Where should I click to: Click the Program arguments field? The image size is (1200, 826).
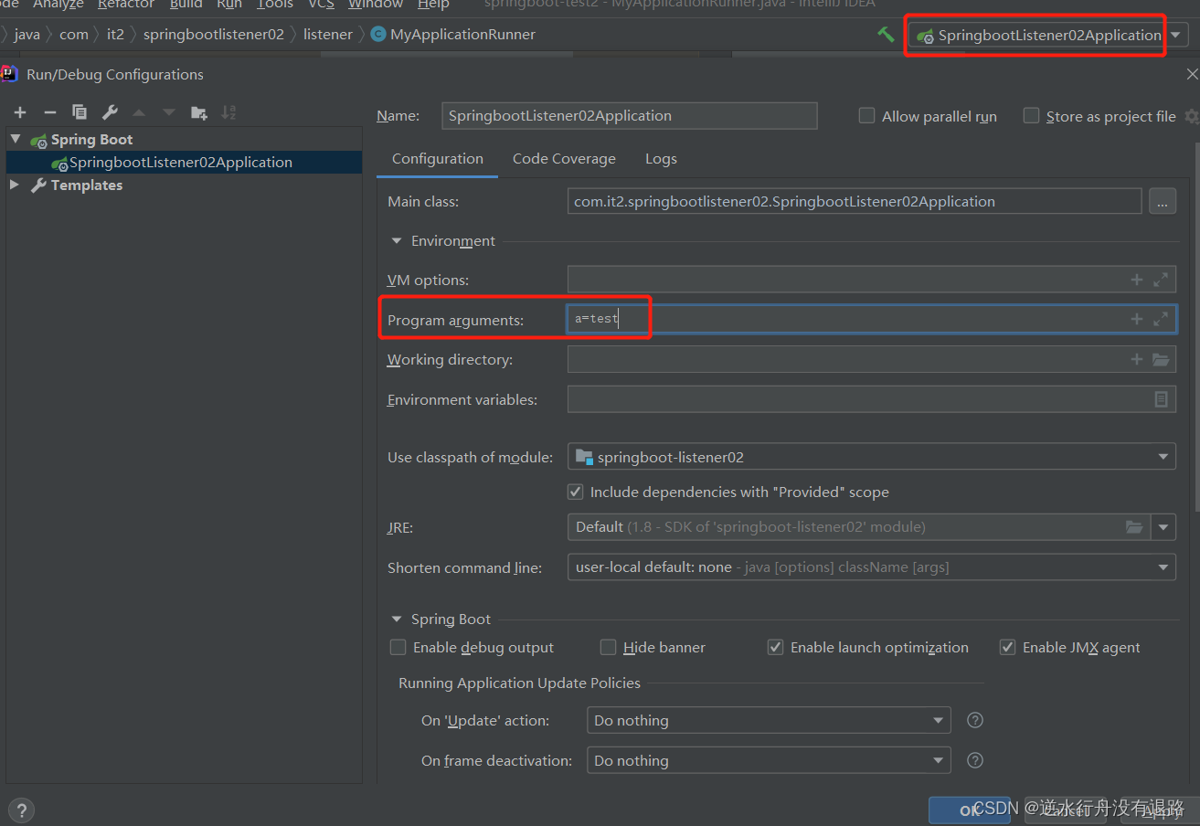coord(872,319)
